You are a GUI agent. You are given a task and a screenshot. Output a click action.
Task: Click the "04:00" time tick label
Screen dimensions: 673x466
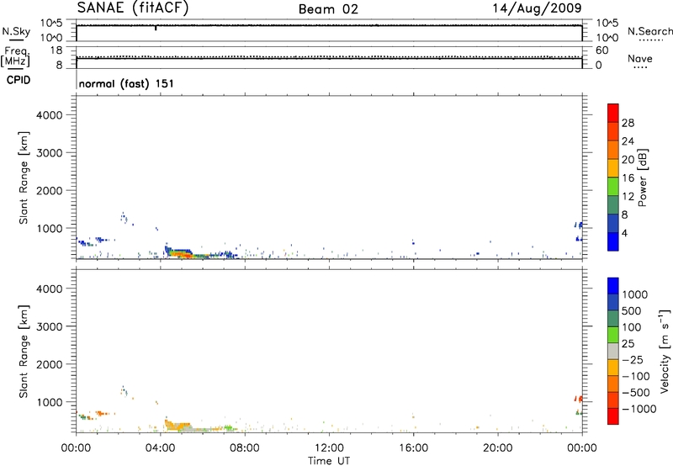pyautogui.click(x=160, y=448)
